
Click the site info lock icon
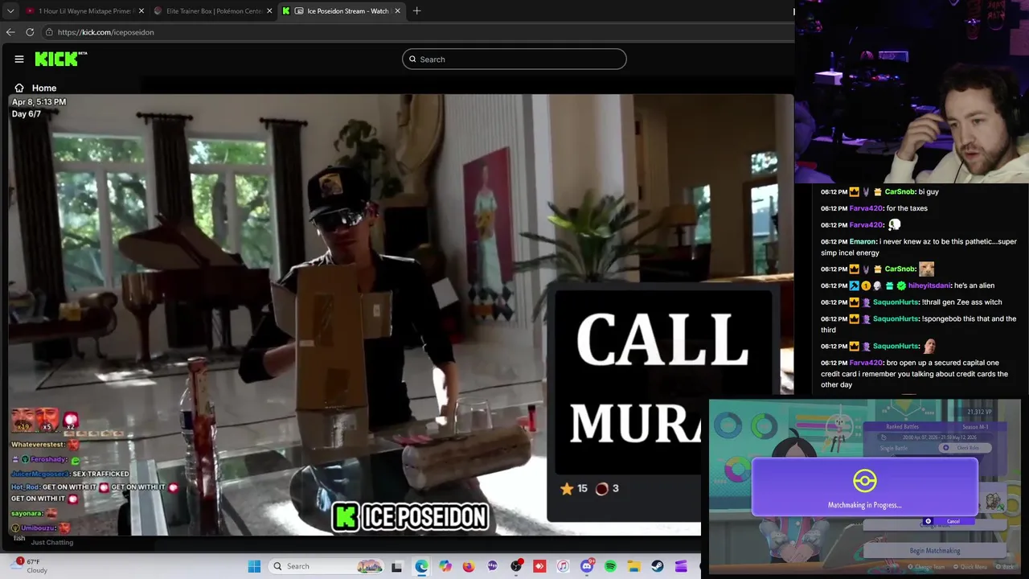tap(49, 32)
